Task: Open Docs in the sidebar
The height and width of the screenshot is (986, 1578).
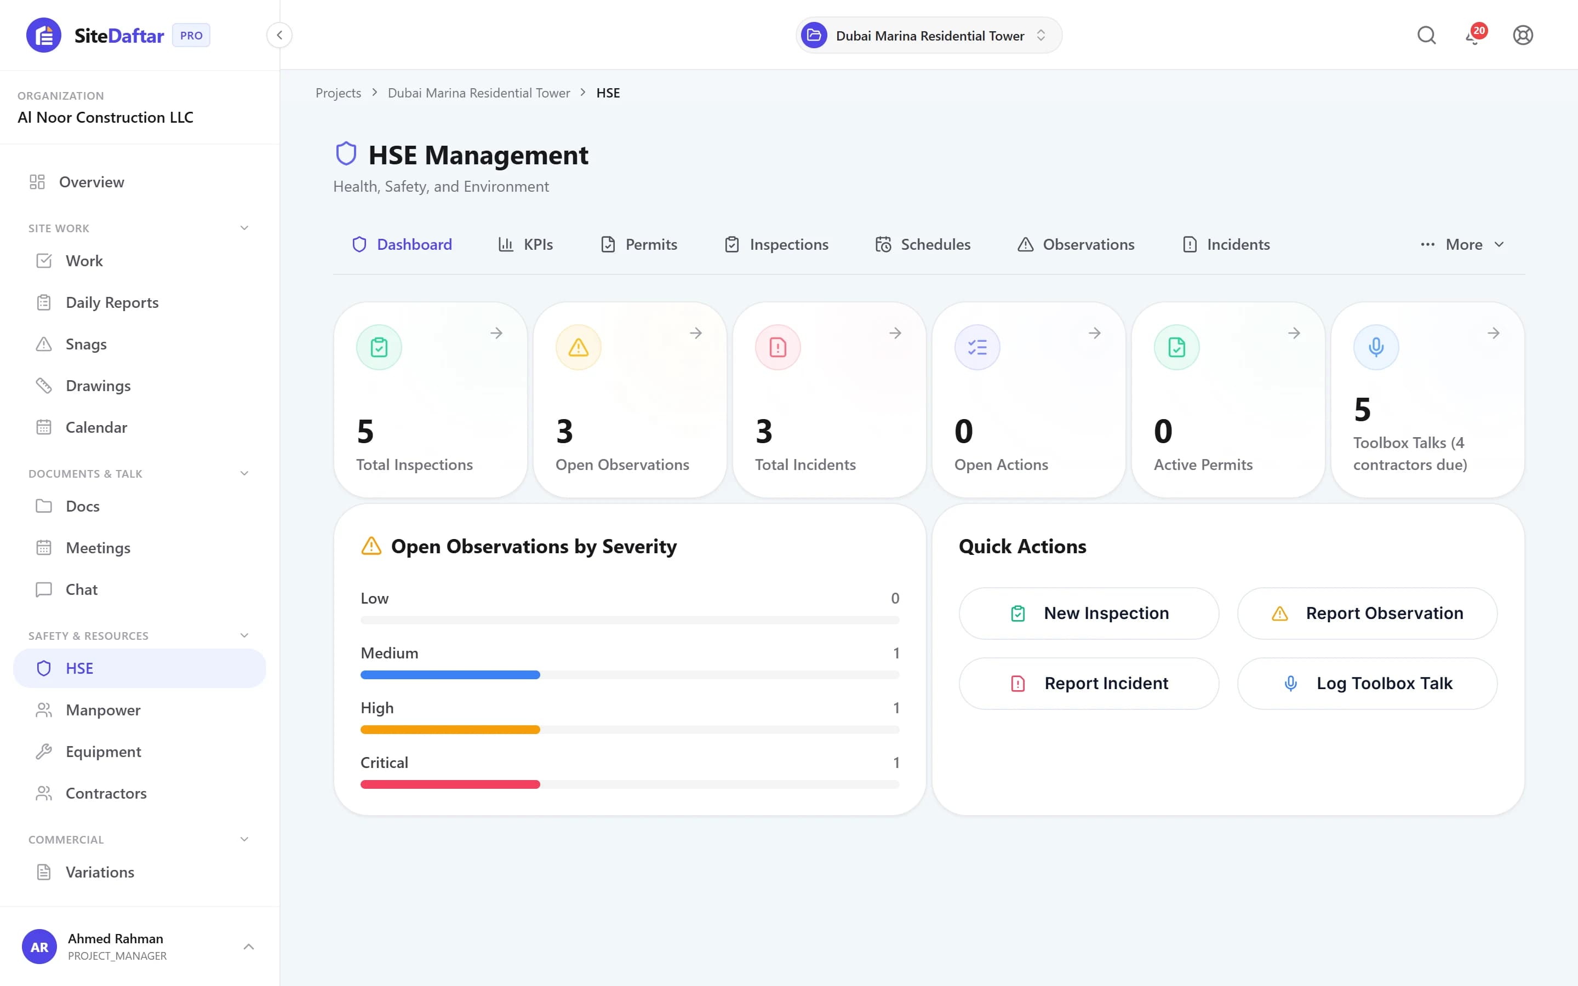Action: (140, 506)
